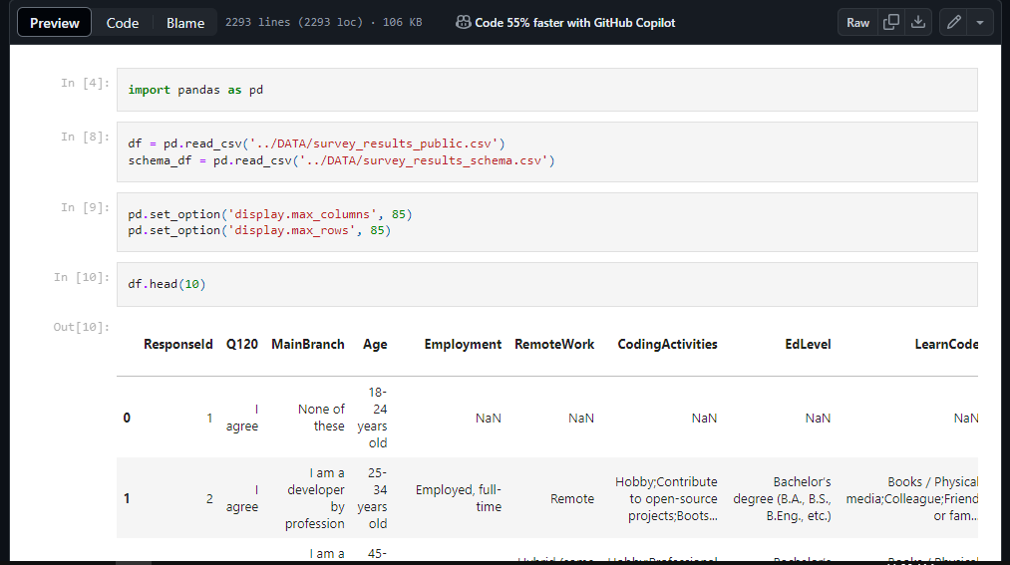Click 'I agree' Q120 cell in row 0
This screenshot has height=565, width=1010.
tap(242, 418)
